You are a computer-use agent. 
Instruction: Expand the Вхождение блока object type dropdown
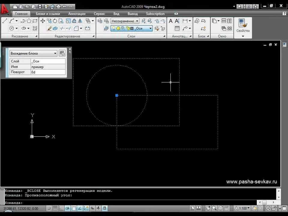[x=33, y=53]
